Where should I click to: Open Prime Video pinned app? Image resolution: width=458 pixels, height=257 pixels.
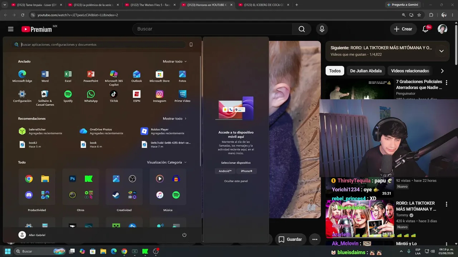pyautogui.click(x=182, y=96)
